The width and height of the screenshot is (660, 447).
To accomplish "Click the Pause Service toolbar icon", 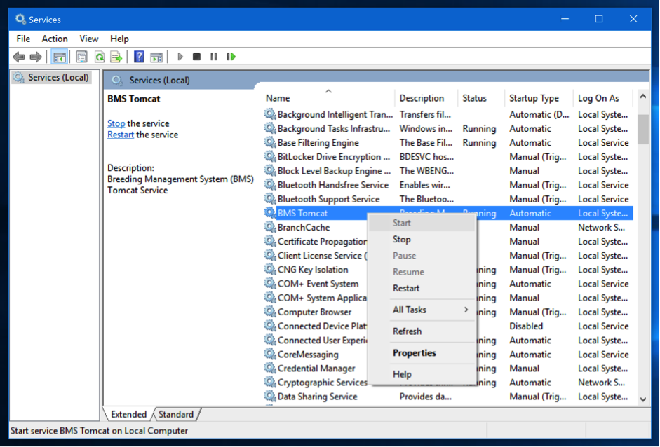I will point(214,57).
